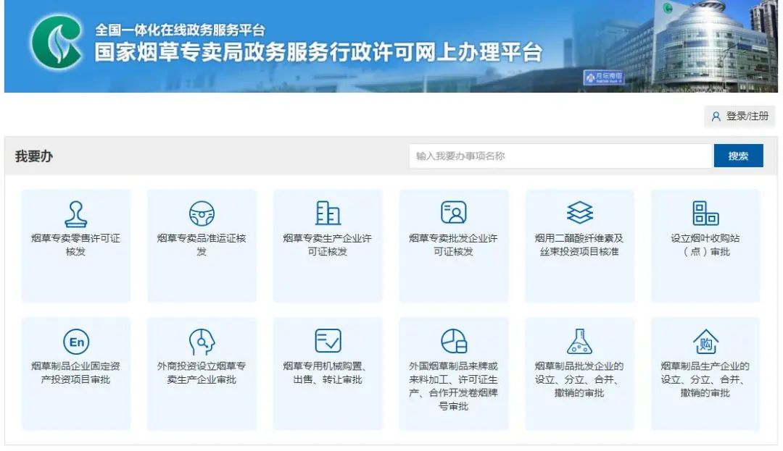Click the 国家烟草专卖局政务服务 banner title

coord(318,53)
